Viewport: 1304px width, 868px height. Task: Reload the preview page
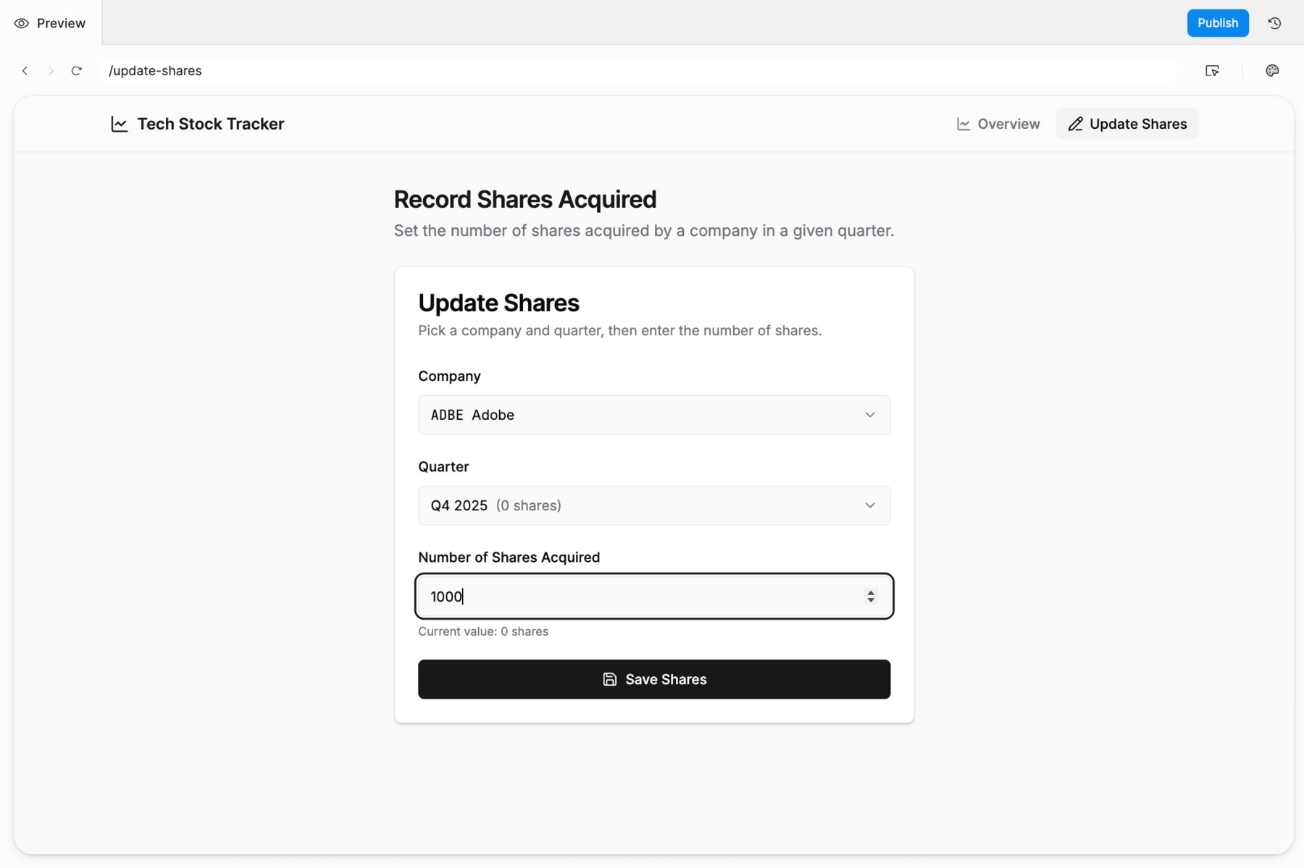point(77,71)
